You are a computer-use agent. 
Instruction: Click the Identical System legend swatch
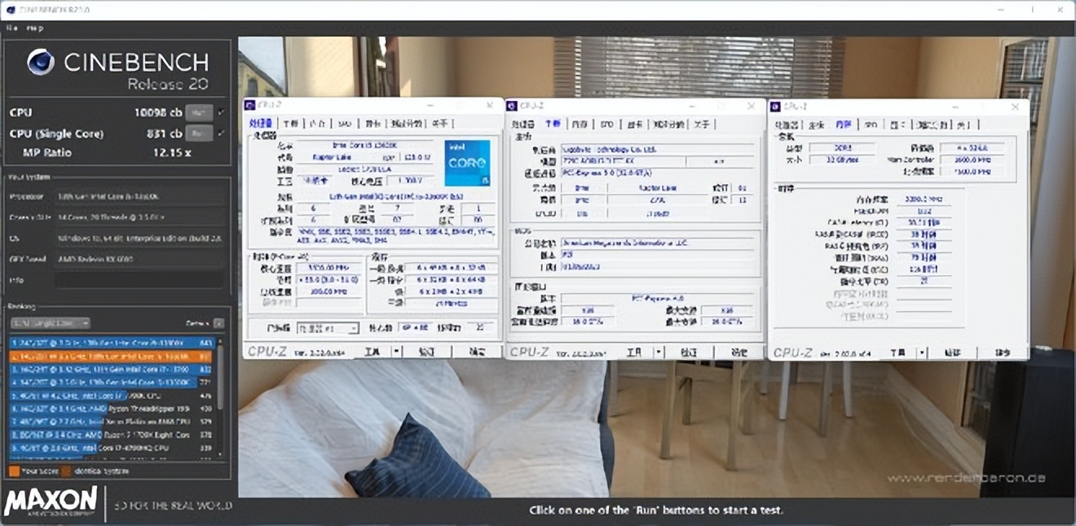click(x=67, y=471)
